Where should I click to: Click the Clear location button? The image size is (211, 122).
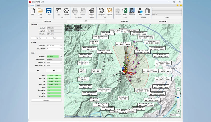[54, 38]
